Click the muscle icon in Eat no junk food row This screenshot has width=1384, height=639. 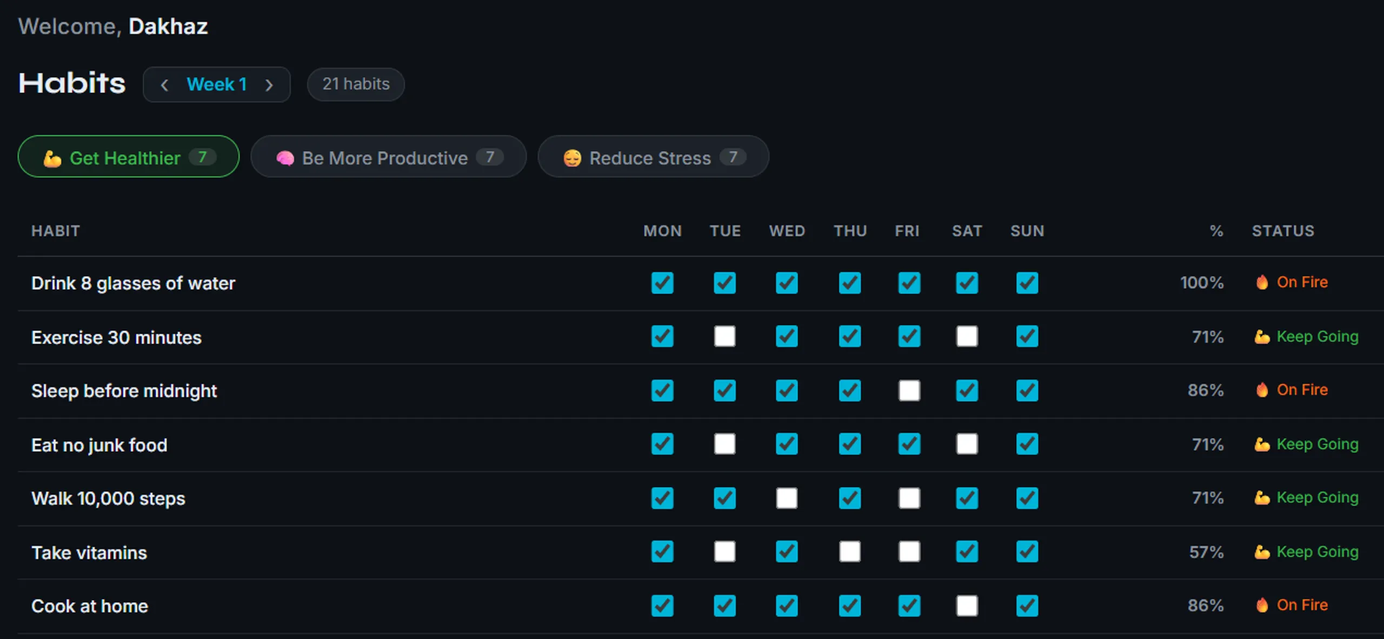[x=1262, y=444]
